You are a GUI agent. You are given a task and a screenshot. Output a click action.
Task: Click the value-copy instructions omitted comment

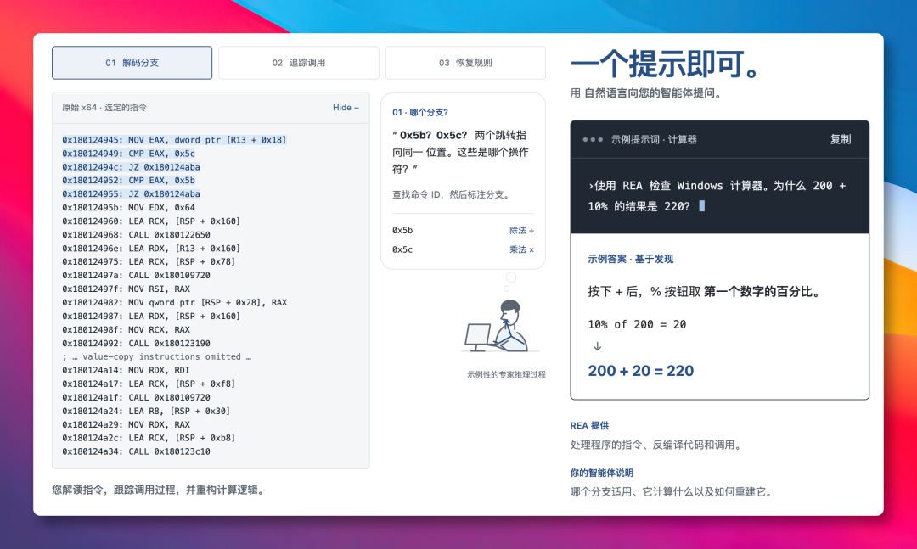pos(157,356)
